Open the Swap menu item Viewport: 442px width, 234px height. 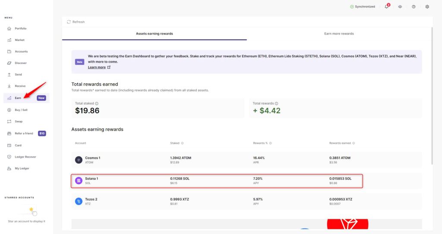(19, 122)
